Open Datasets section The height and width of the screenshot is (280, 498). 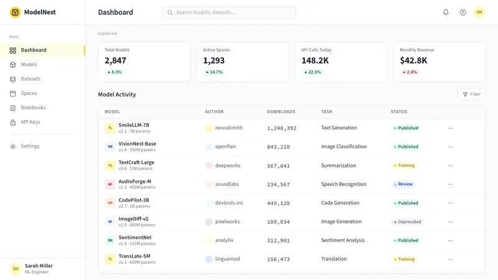coord(42,79)
